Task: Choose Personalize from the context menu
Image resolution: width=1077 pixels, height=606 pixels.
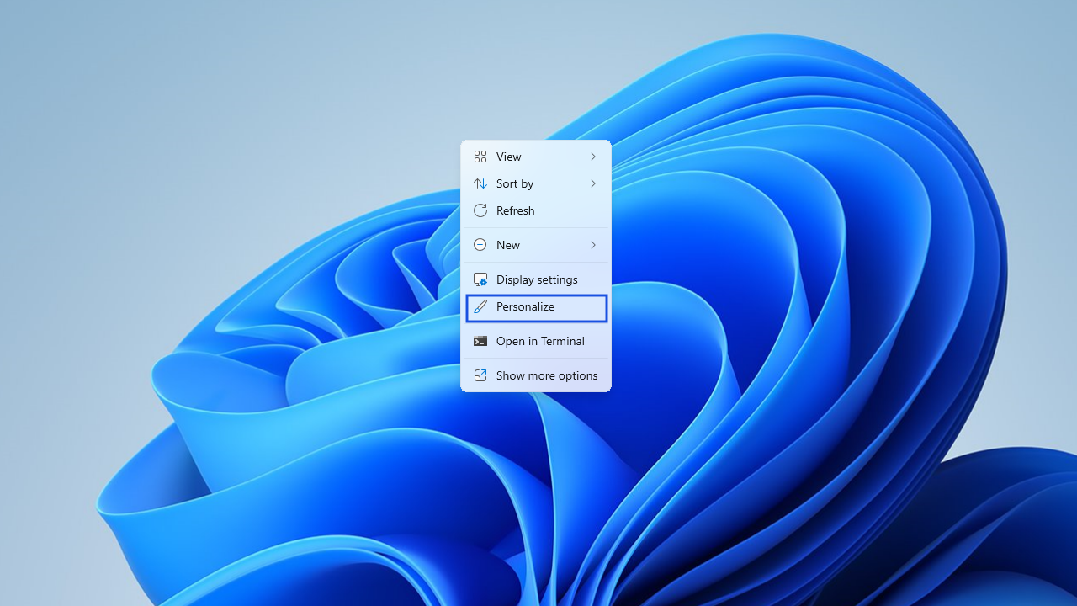Action: (x=536, y=307)
